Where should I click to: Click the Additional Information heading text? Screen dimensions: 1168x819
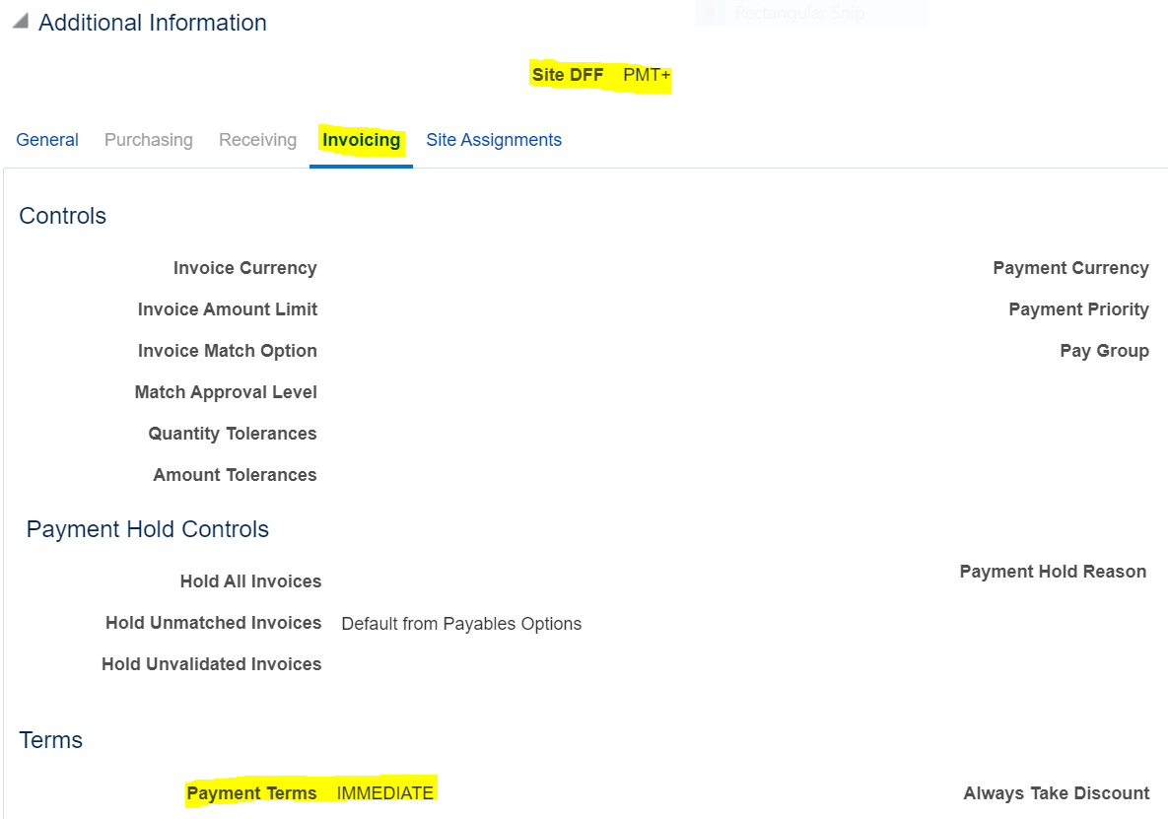(153, 23)
